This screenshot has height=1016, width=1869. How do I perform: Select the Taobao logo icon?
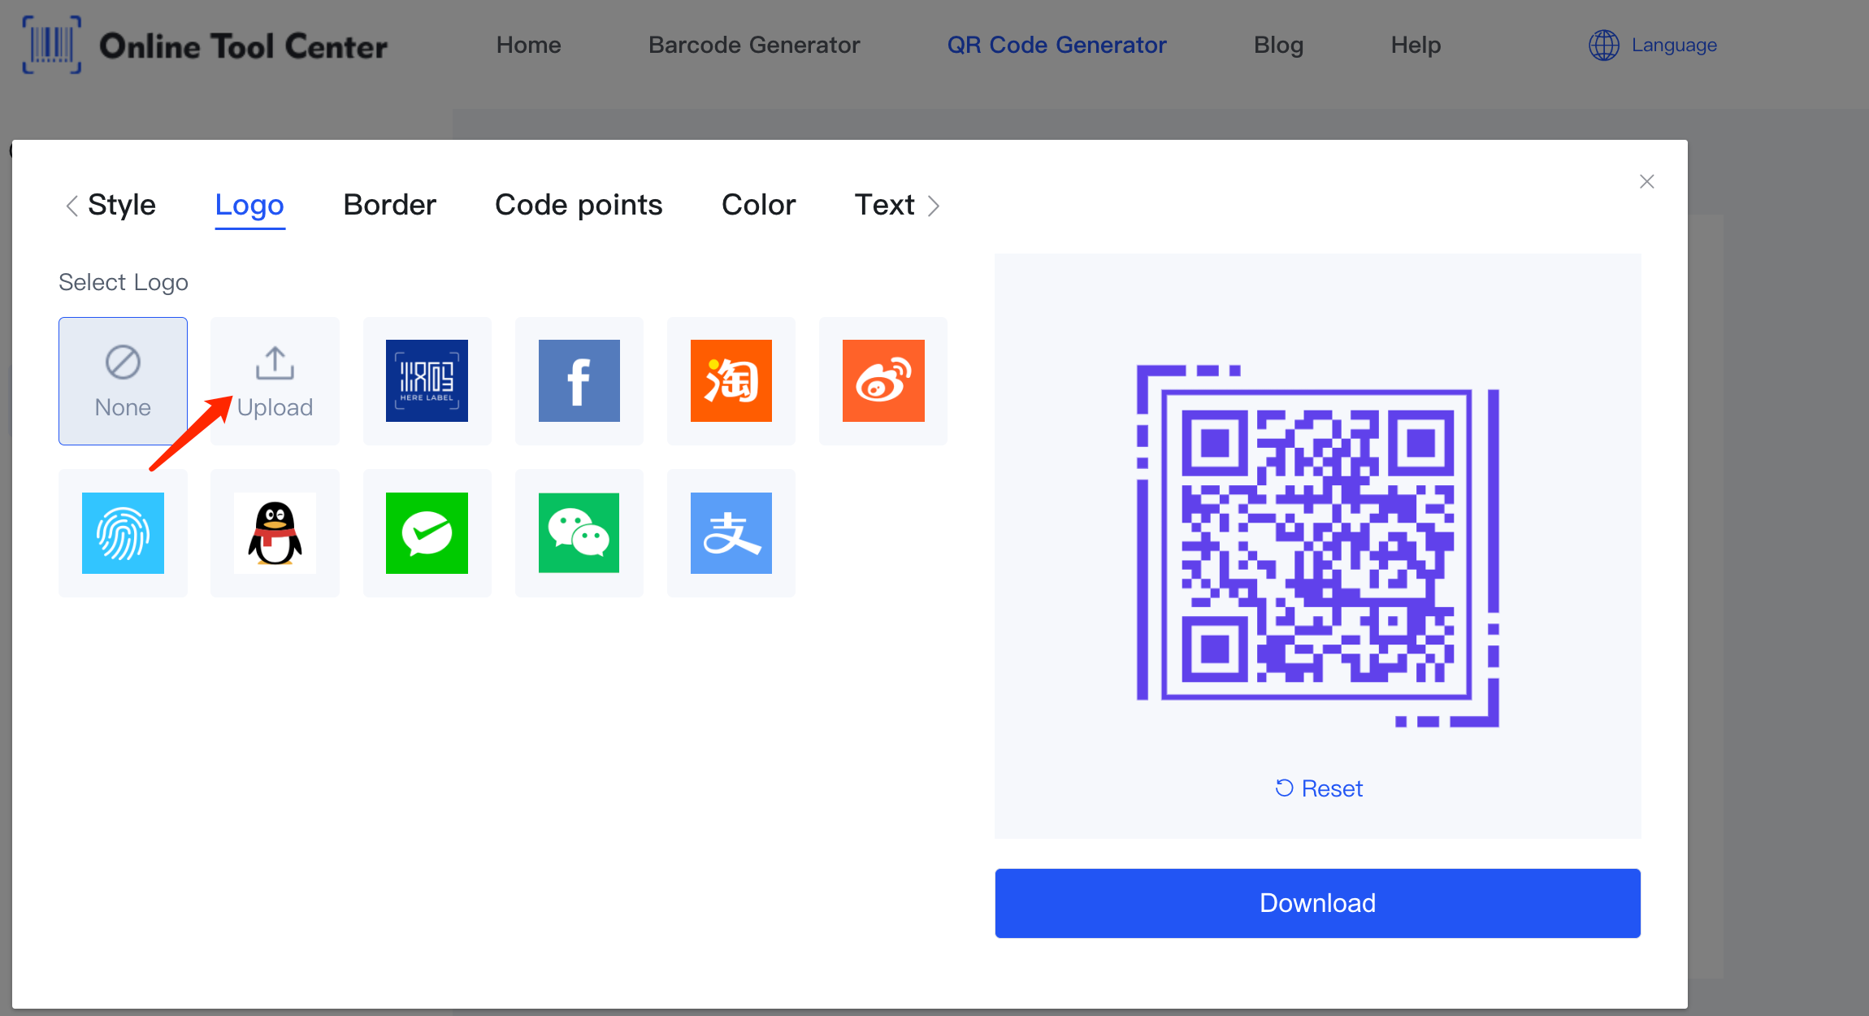(x=731, y=379)
